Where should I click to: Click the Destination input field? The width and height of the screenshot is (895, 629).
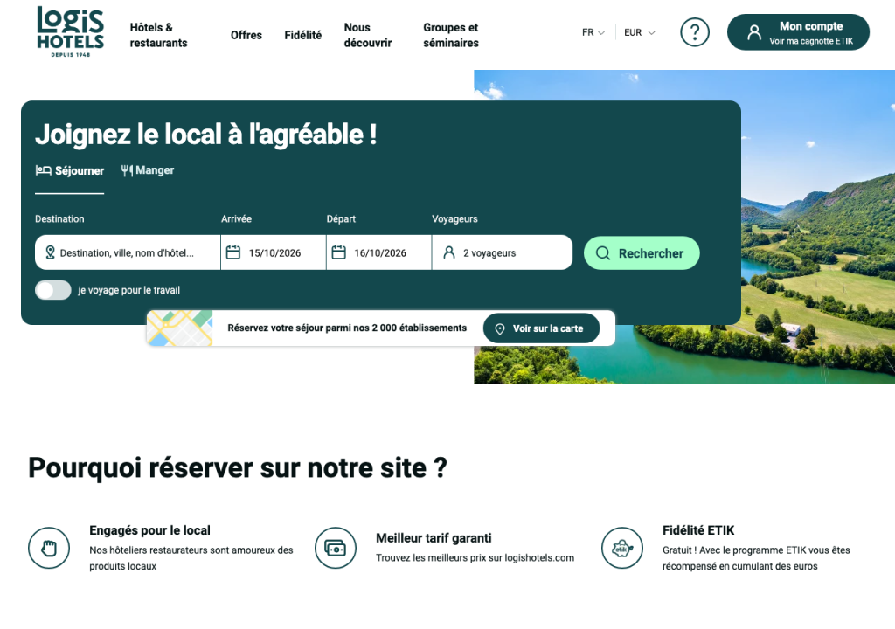tap(128, 252)
